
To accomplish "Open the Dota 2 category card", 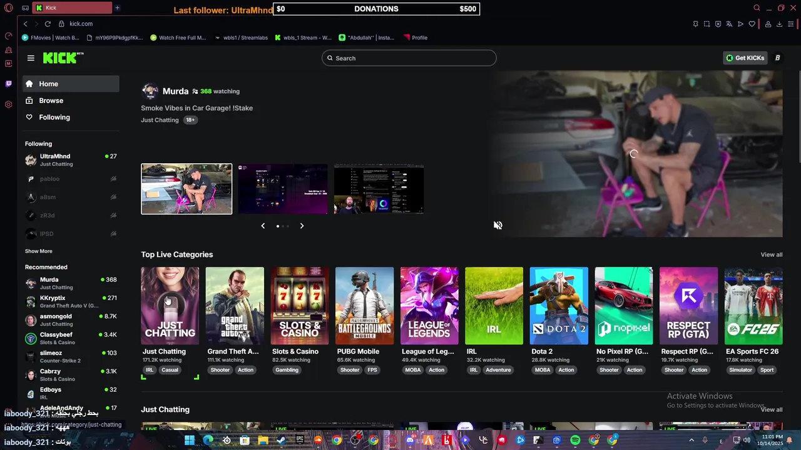I will coord(559,306).
